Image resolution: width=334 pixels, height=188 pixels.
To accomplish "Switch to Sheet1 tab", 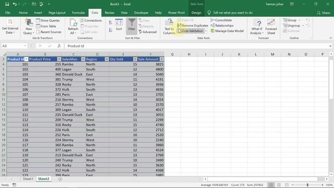I will 28,179.
